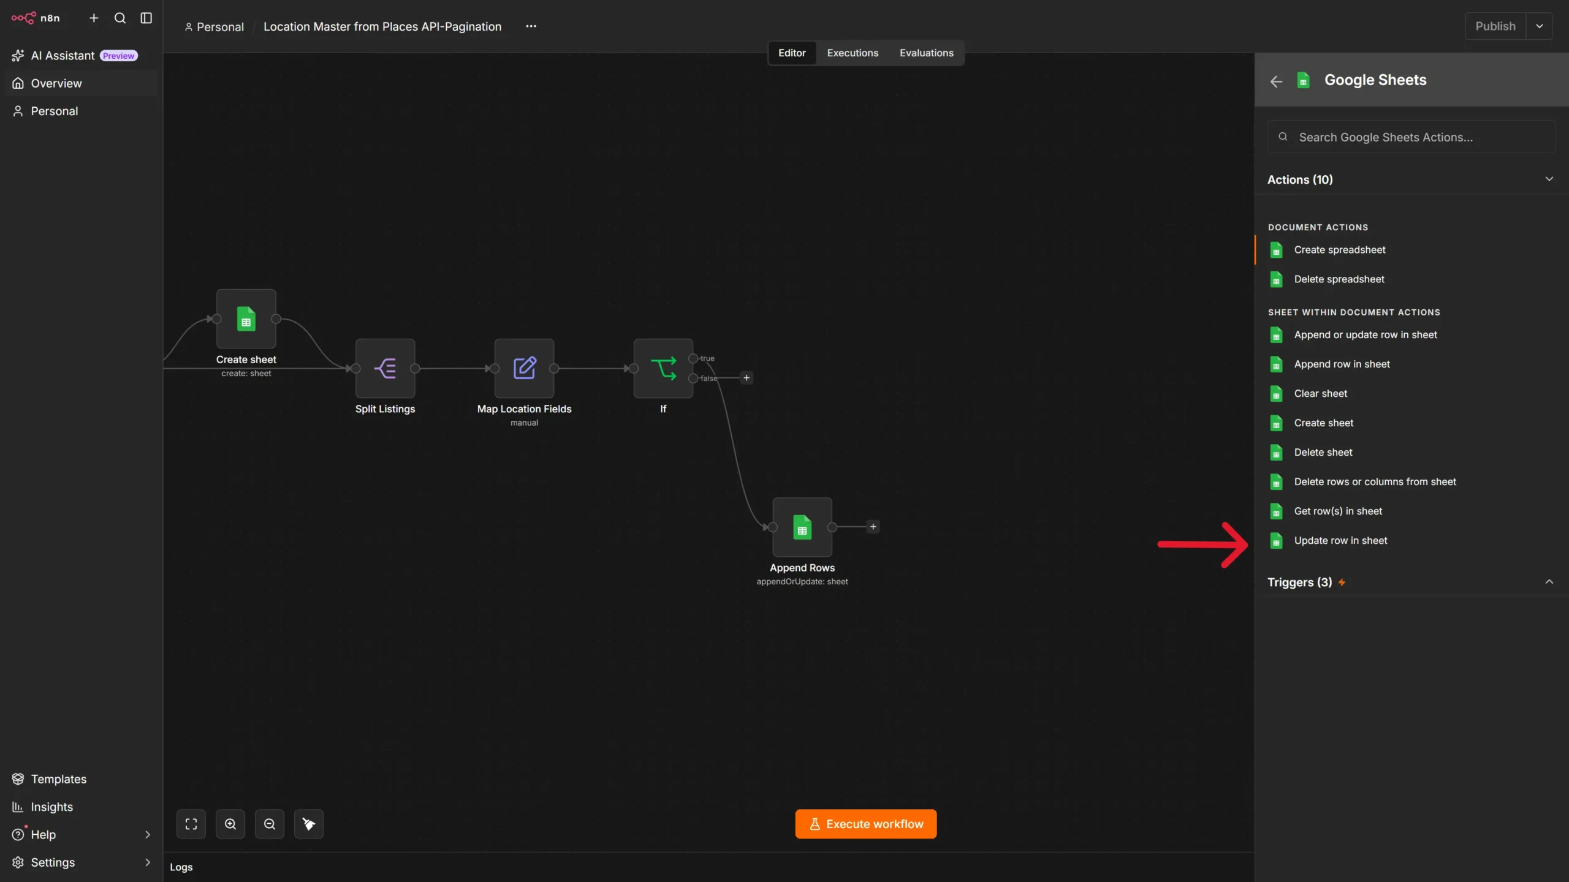The width and height of the screenshot is (1569, 882).
Task: Click Execute workflow button
Action: [865, 824]
